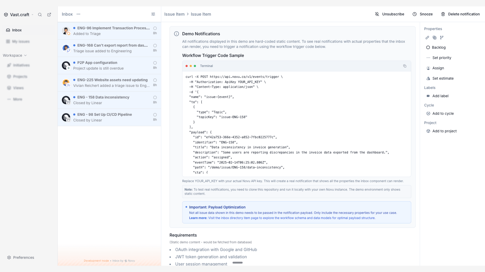
Task: Click the horizontal scroll handle at bottom
Action: point(237,263)
